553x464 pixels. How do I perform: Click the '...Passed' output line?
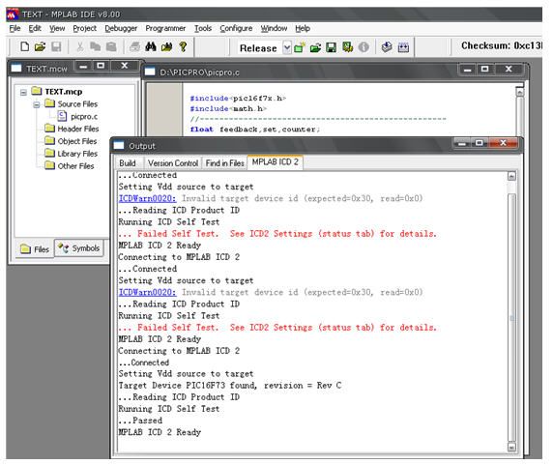pos(140,420)
